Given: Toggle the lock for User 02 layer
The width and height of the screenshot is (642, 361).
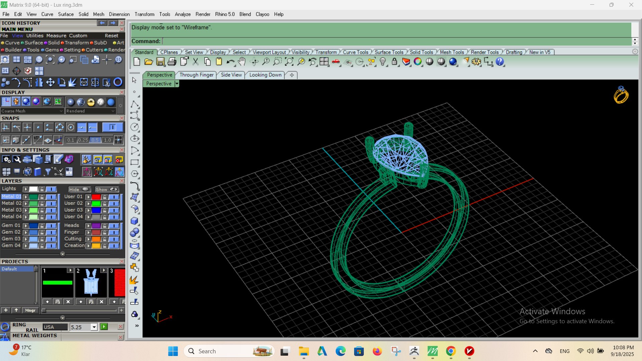Looking at the screenshot, I should click(105, 204).
